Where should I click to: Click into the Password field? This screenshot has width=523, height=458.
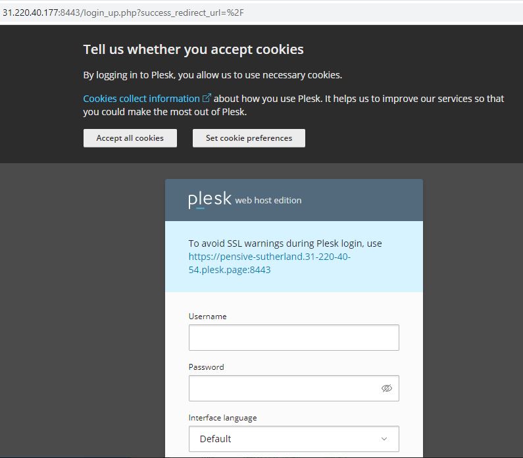283,388
